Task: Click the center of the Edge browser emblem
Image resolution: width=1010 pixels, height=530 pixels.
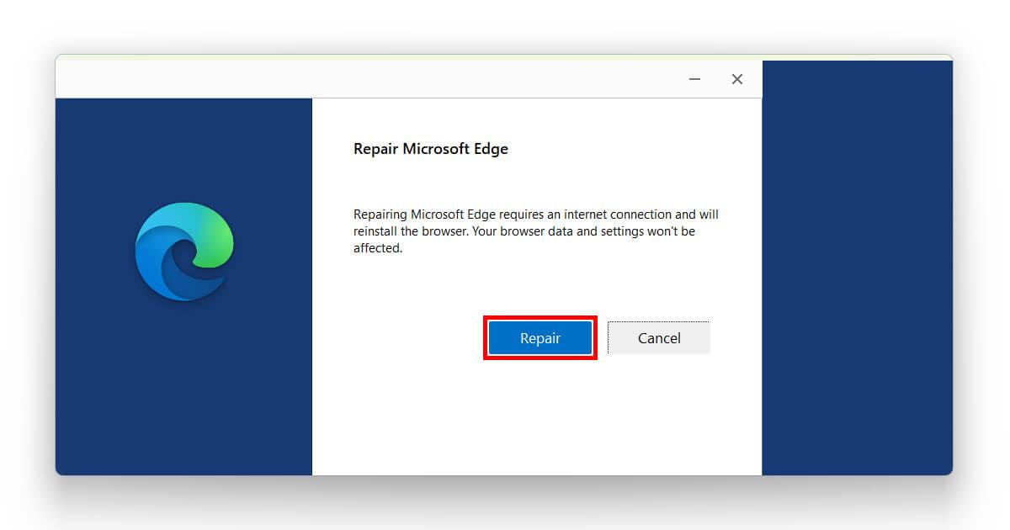Action: (x=183, y=250)
